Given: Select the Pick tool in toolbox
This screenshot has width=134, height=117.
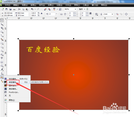Looking at the screenshot, I should click(2, 20).
